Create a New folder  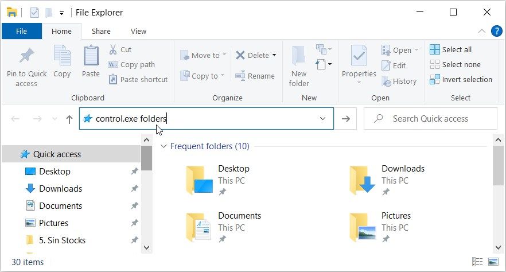[299, 67]
